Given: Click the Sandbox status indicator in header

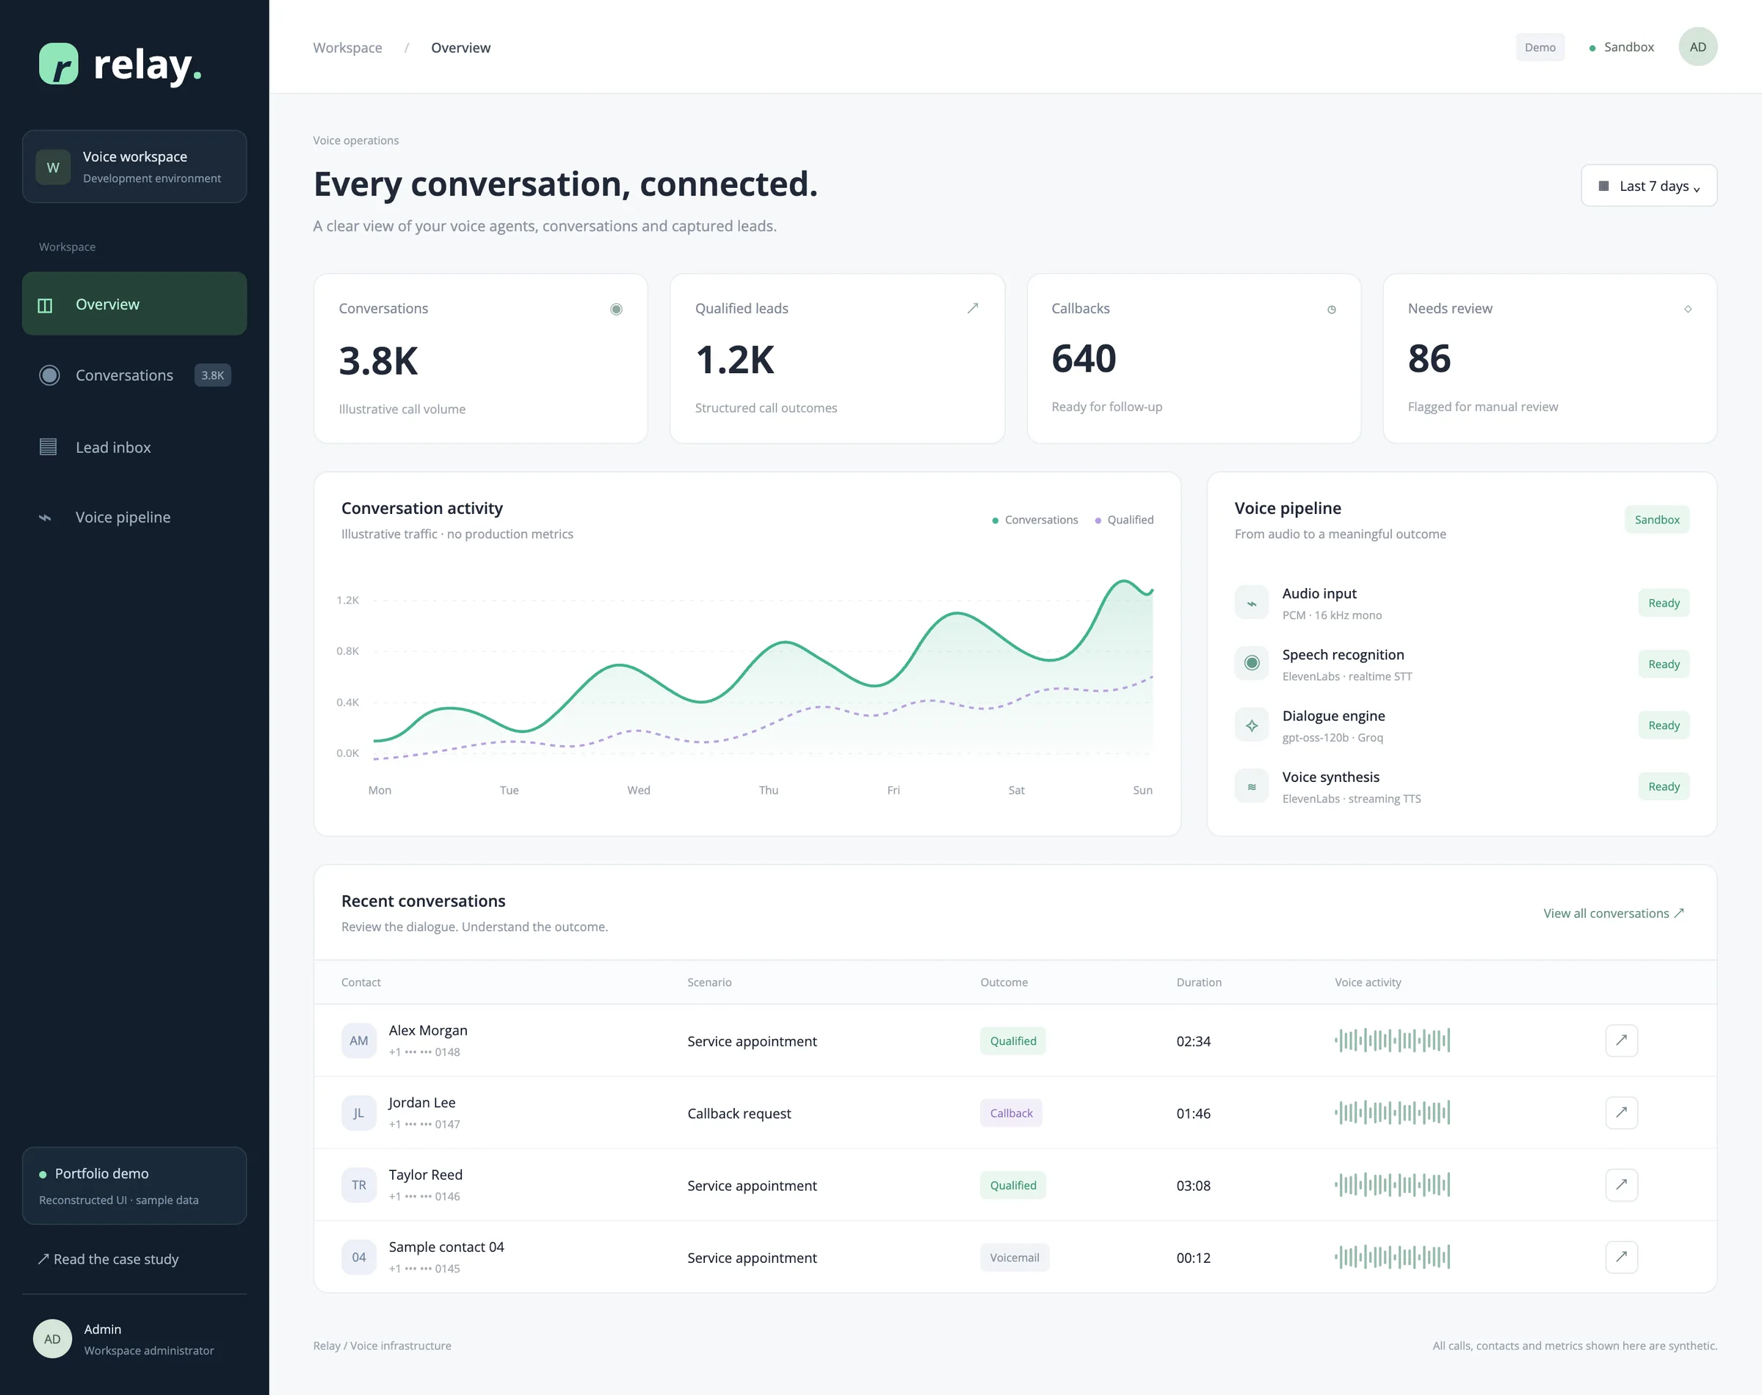Looking at the screenshot, I should coord(1622,48).
